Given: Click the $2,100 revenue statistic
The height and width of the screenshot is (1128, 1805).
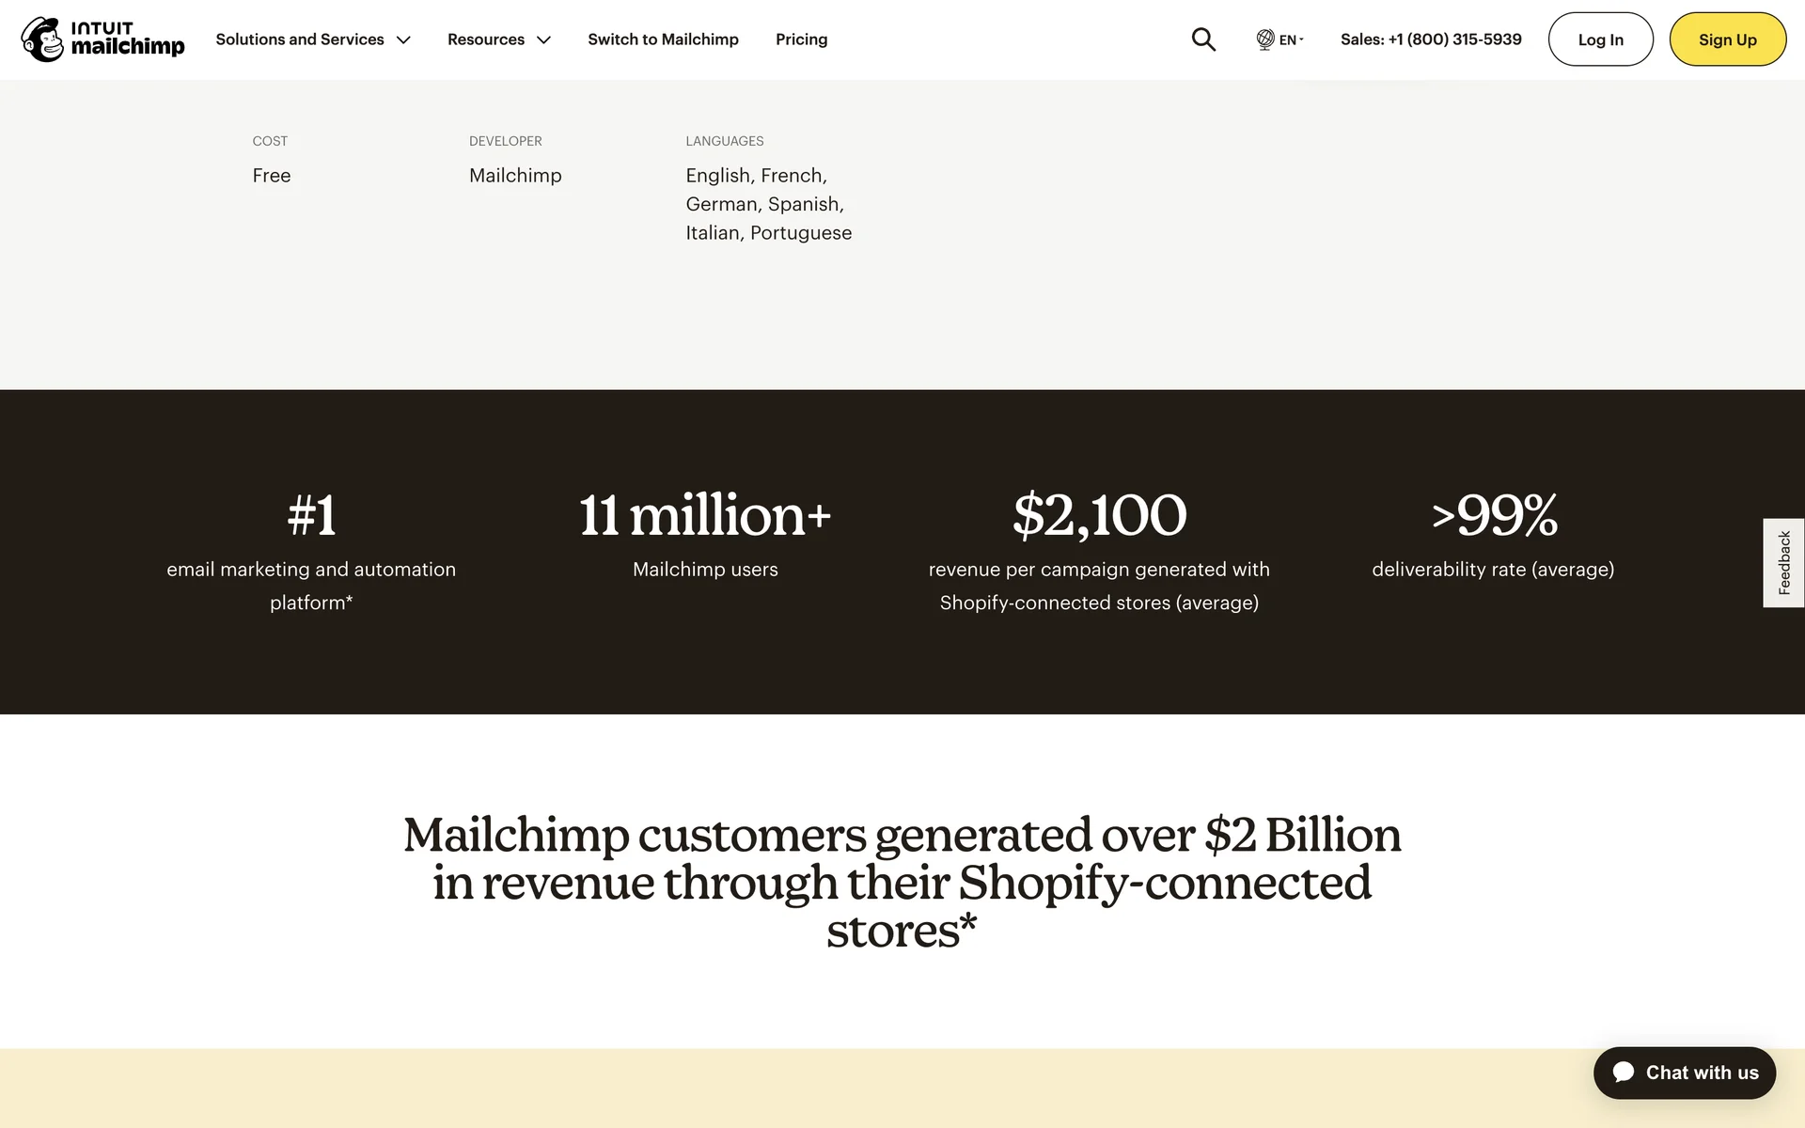Looking at the screenshot, I should pos(1099,515).
